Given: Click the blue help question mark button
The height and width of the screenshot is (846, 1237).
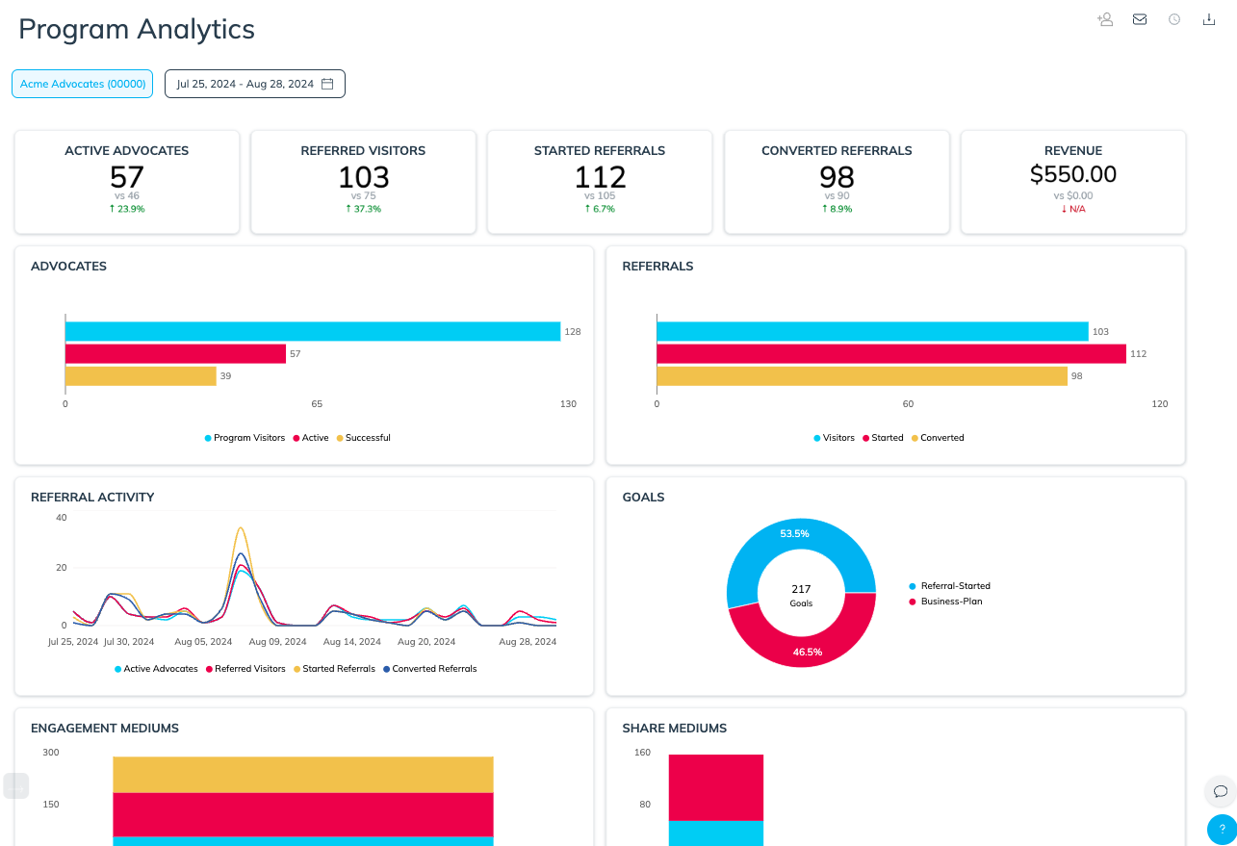Looking at the screenshot, I should click(x=1222, y=829).
